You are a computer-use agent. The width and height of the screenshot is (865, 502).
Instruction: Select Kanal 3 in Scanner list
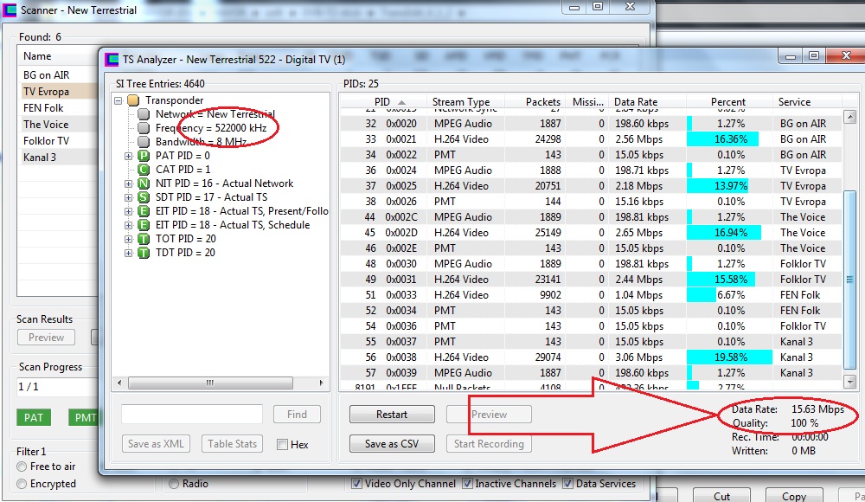(58, 158)
